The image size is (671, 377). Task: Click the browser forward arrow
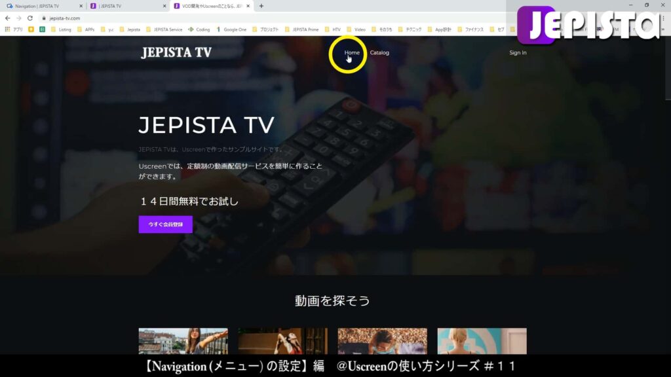[18, 19]
